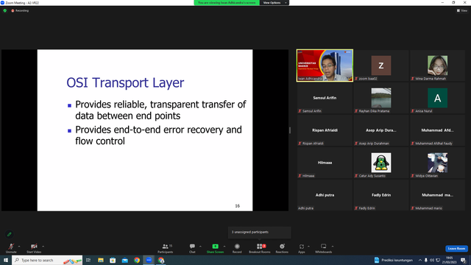Click the divider handle between slide and gallery
471x265 pixels.
click(290, 130)
